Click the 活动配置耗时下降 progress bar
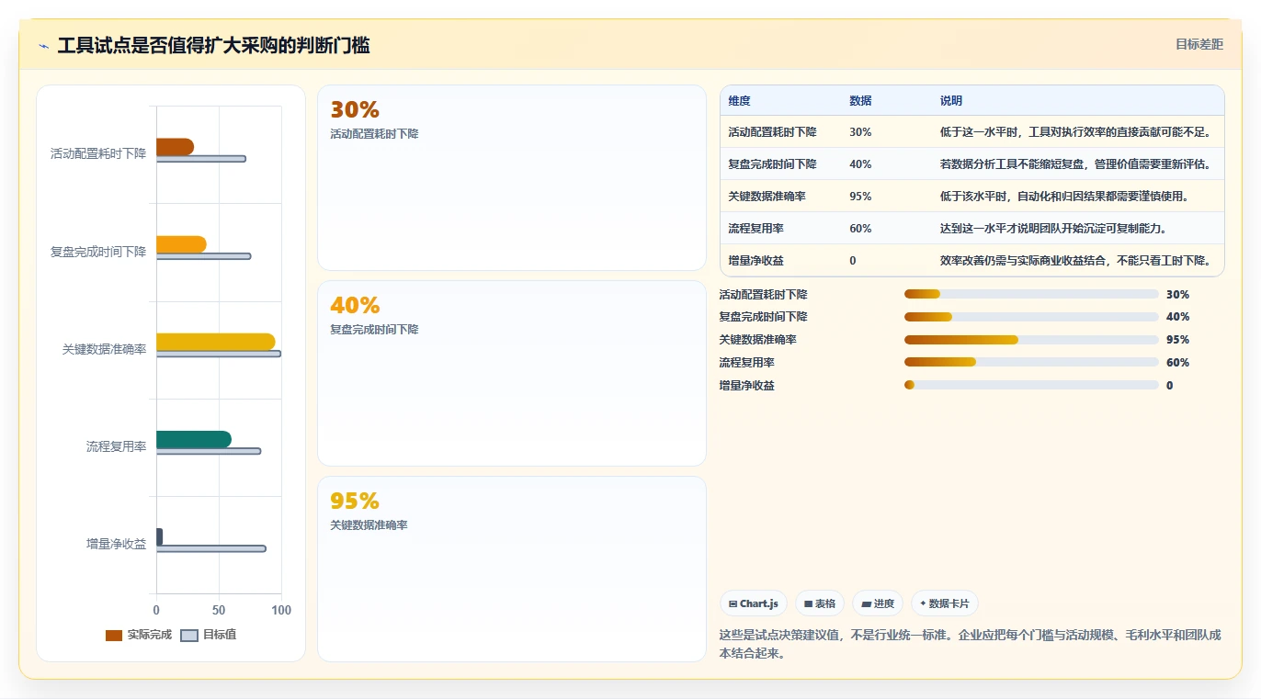The image size is (1261, 699). pos(1031,294)
